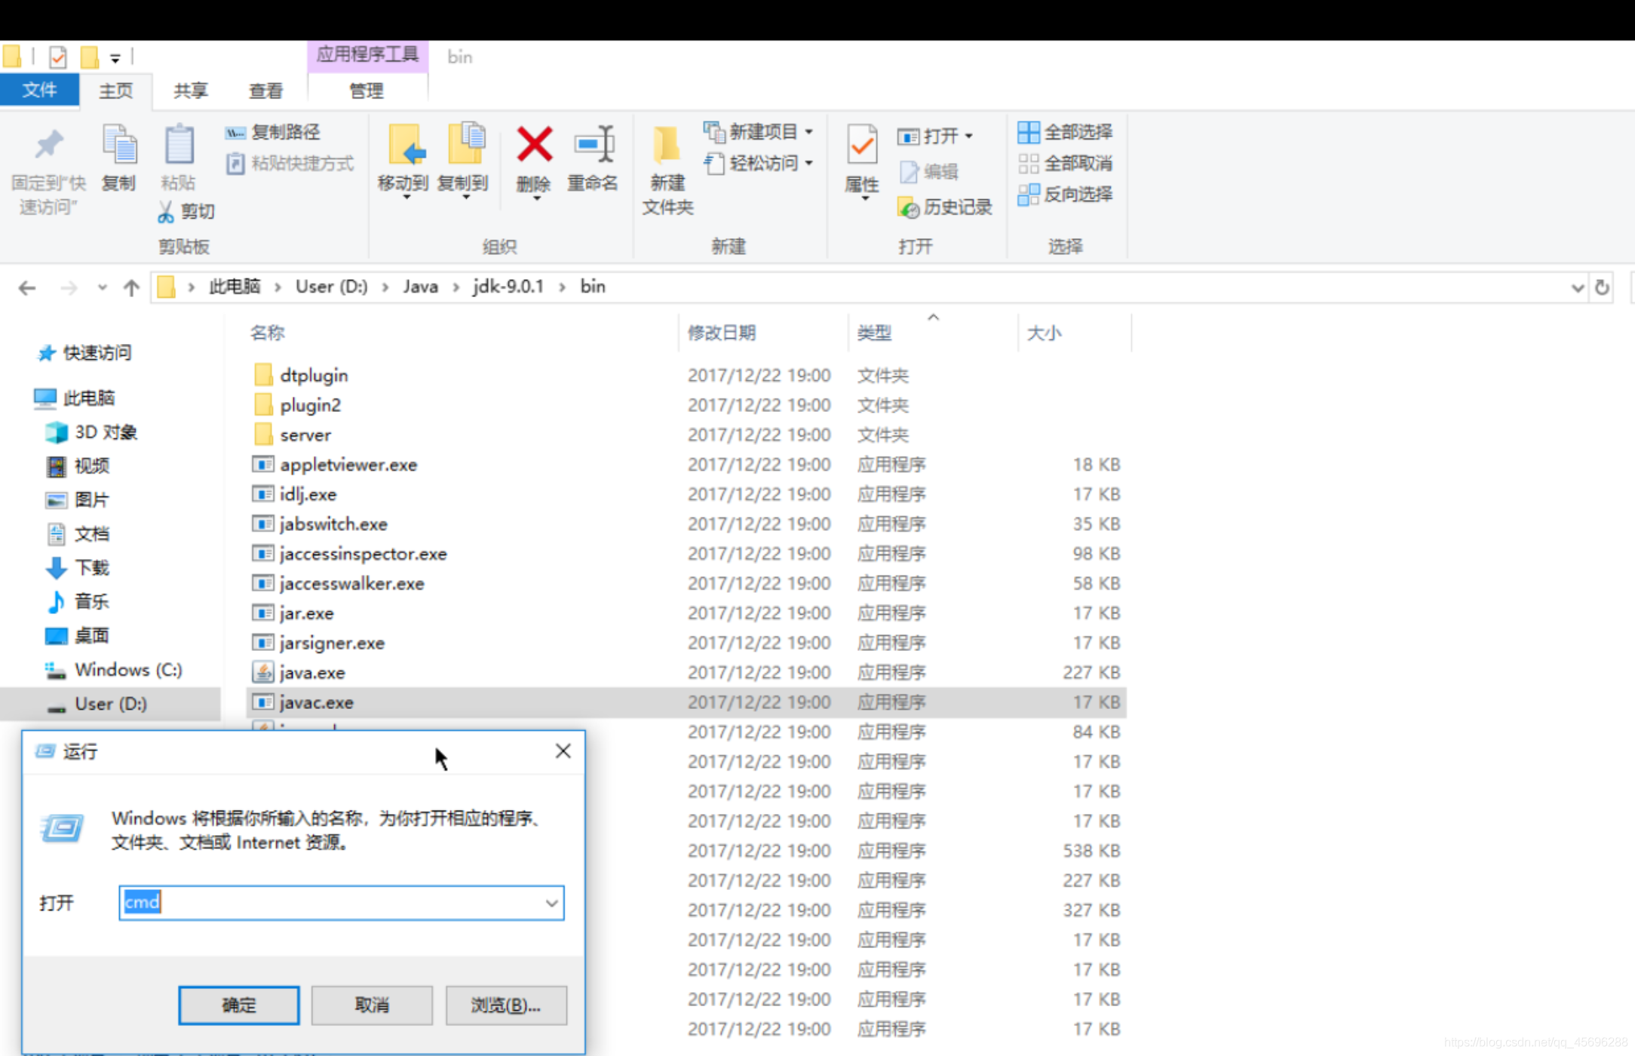Click Application Tools (应用程序工具) contextual tab
This screenshot has width=1635, height=1056.
click(x=367, y=55)
